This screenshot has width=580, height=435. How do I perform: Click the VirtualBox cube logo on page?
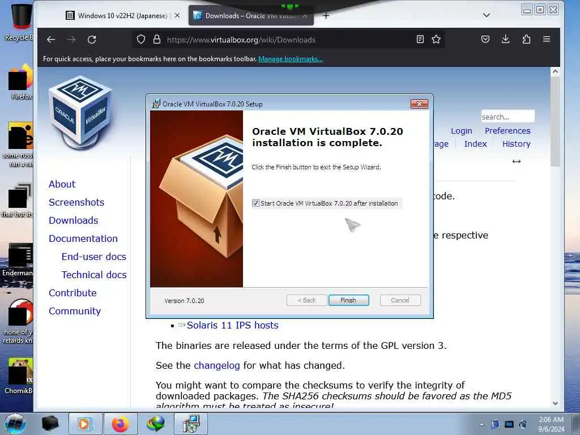coord(80,113)
